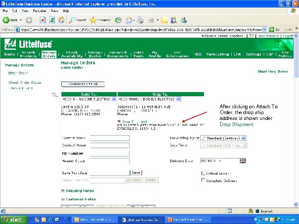Click Show Desktop quick launch icon
This screenshot has width=299, height=224.
pyautogui.click(x=57, y=219)
